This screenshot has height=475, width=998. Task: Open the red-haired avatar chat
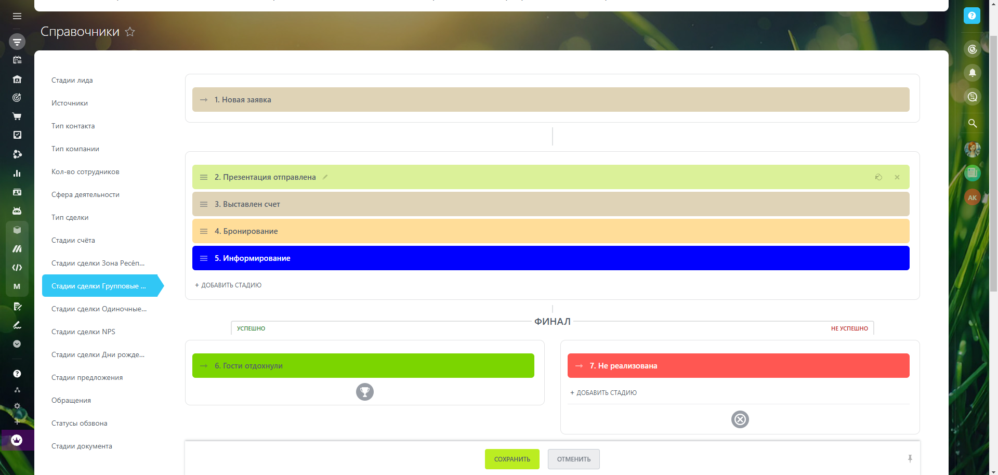(973, 150)
